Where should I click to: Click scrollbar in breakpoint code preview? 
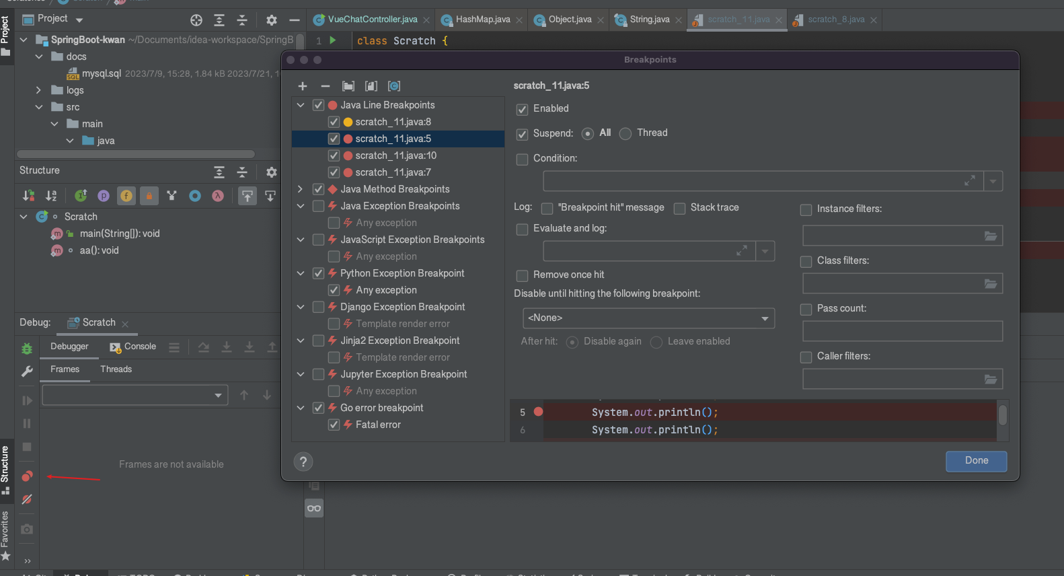click(1003, 415)
